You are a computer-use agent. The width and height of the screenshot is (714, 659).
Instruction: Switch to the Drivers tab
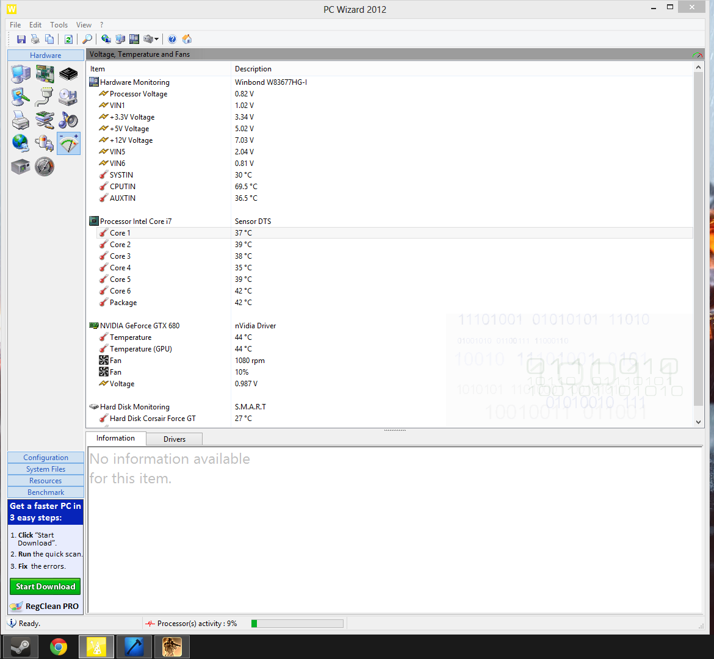175,439
